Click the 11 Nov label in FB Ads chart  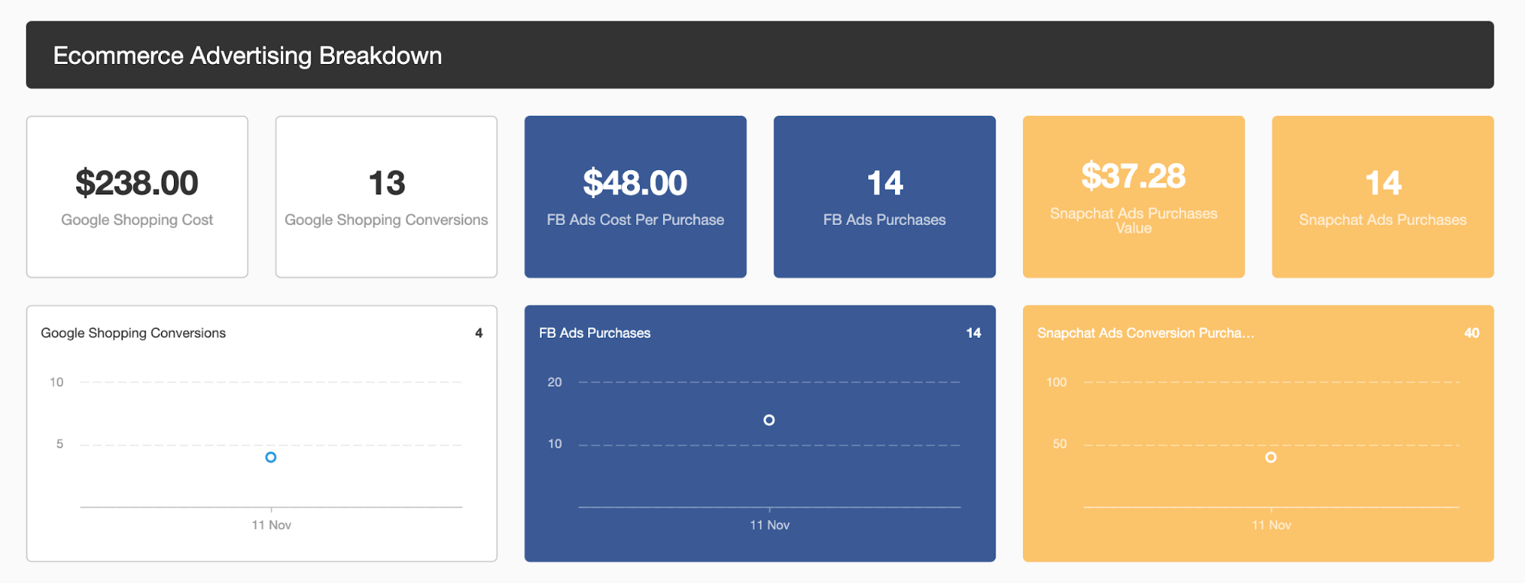pos(770,525)
